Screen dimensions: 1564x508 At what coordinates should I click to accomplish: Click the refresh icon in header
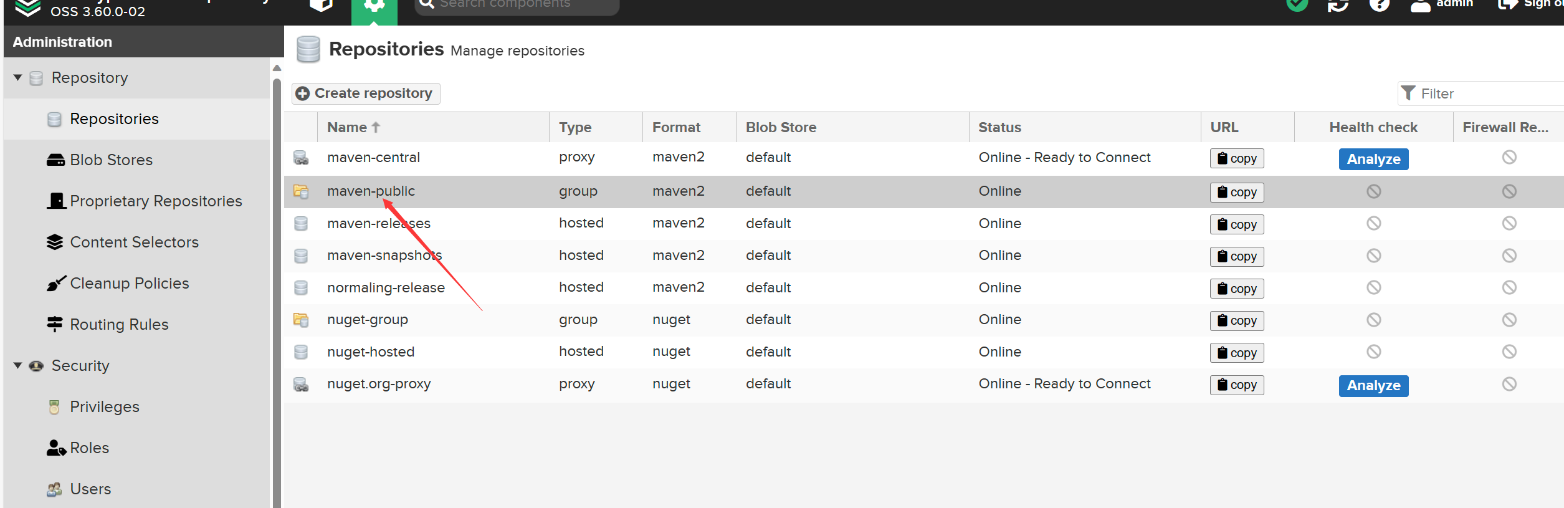[1338, 5]
